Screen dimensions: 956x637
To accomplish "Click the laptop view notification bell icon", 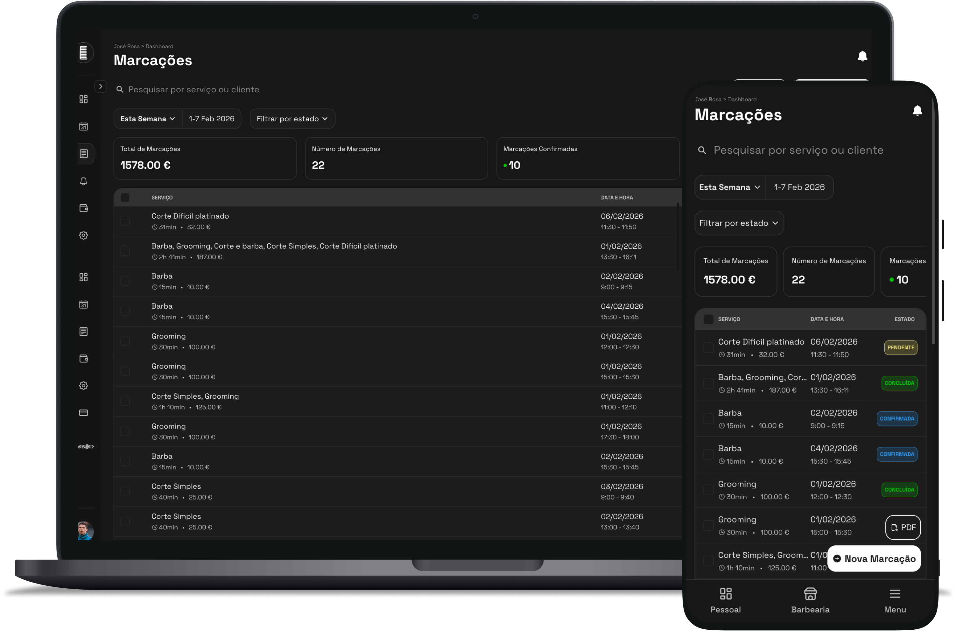I will [862, 56].
